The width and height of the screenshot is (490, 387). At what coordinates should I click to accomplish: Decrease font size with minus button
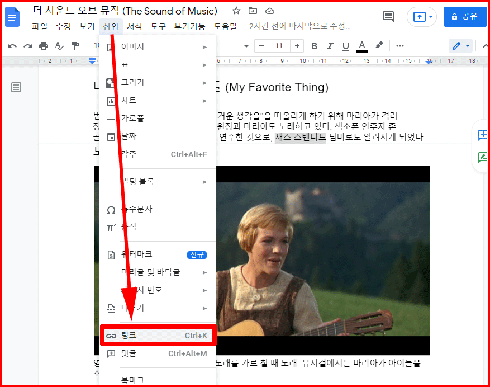click(261, 46)
